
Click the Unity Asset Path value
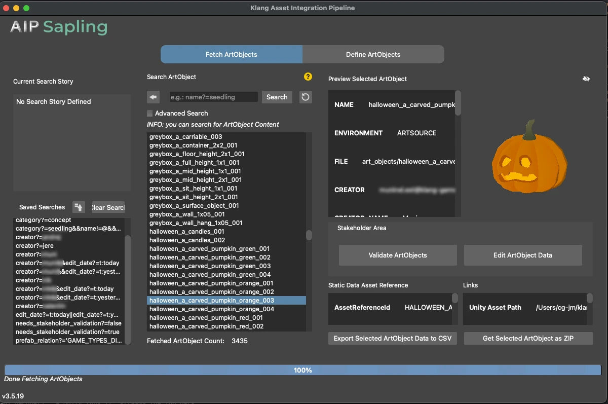pos(561,308)
